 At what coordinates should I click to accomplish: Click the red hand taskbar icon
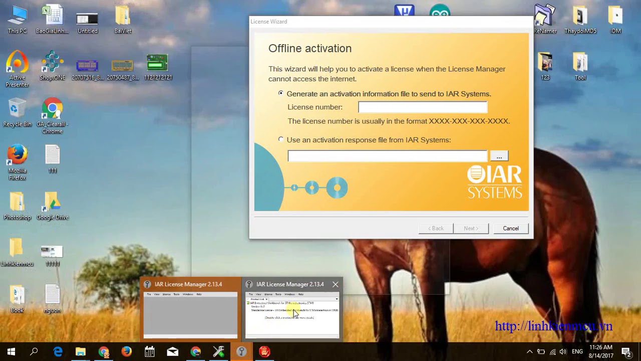pos(265,352)
